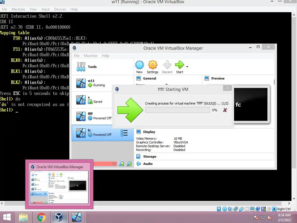
Task: Click USB devices icon in VM status bar
Action: tap(241, 209)
